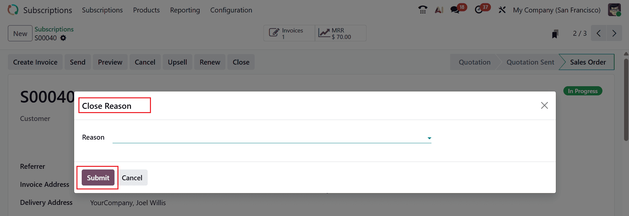Go to previous record with left arrow
The width and height of the screenshot is (629, 216).
pyautogui.click(x=598, y=33)
